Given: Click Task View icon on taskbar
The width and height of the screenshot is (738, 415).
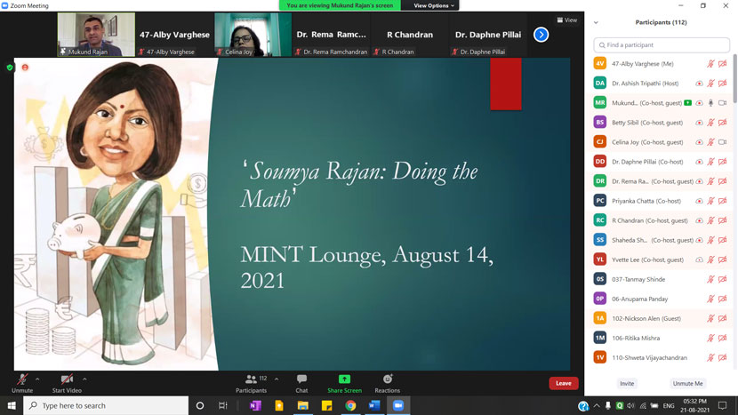Looking at the screenshot, I should click(x=223, y=405).
